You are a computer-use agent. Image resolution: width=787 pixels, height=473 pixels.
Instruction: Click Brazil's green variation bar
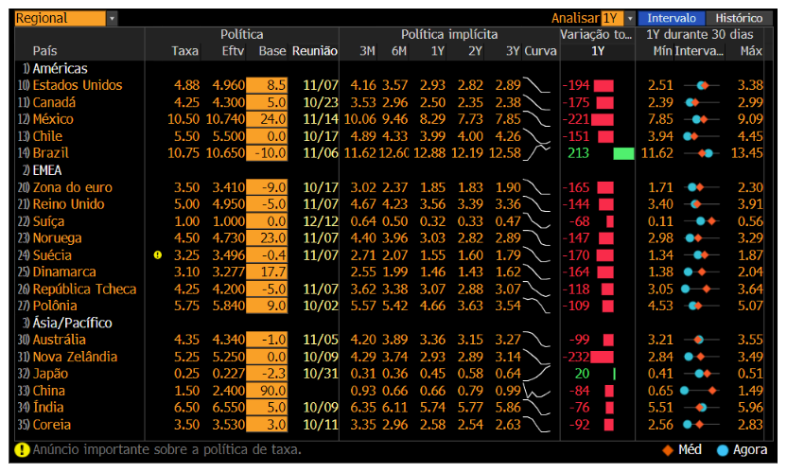pos(624,153)
